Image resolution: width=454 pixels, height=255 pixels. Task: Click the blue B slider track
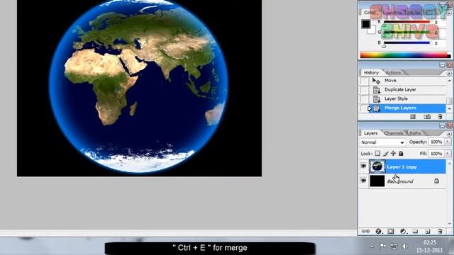click(x=406, y=42)
